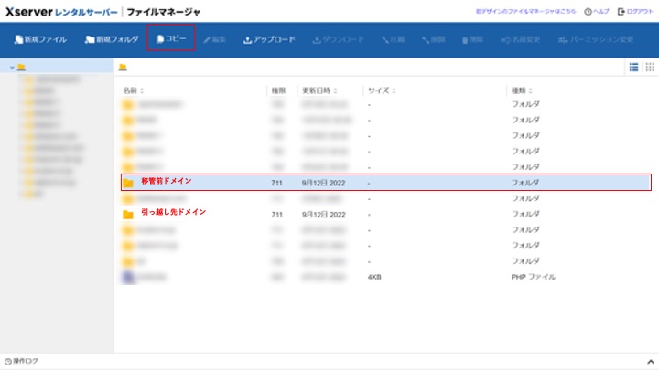Sort by サイズ column header
The height and width of the screenshot is (370, 659).
pyautogui.click(x=382, y=90)
